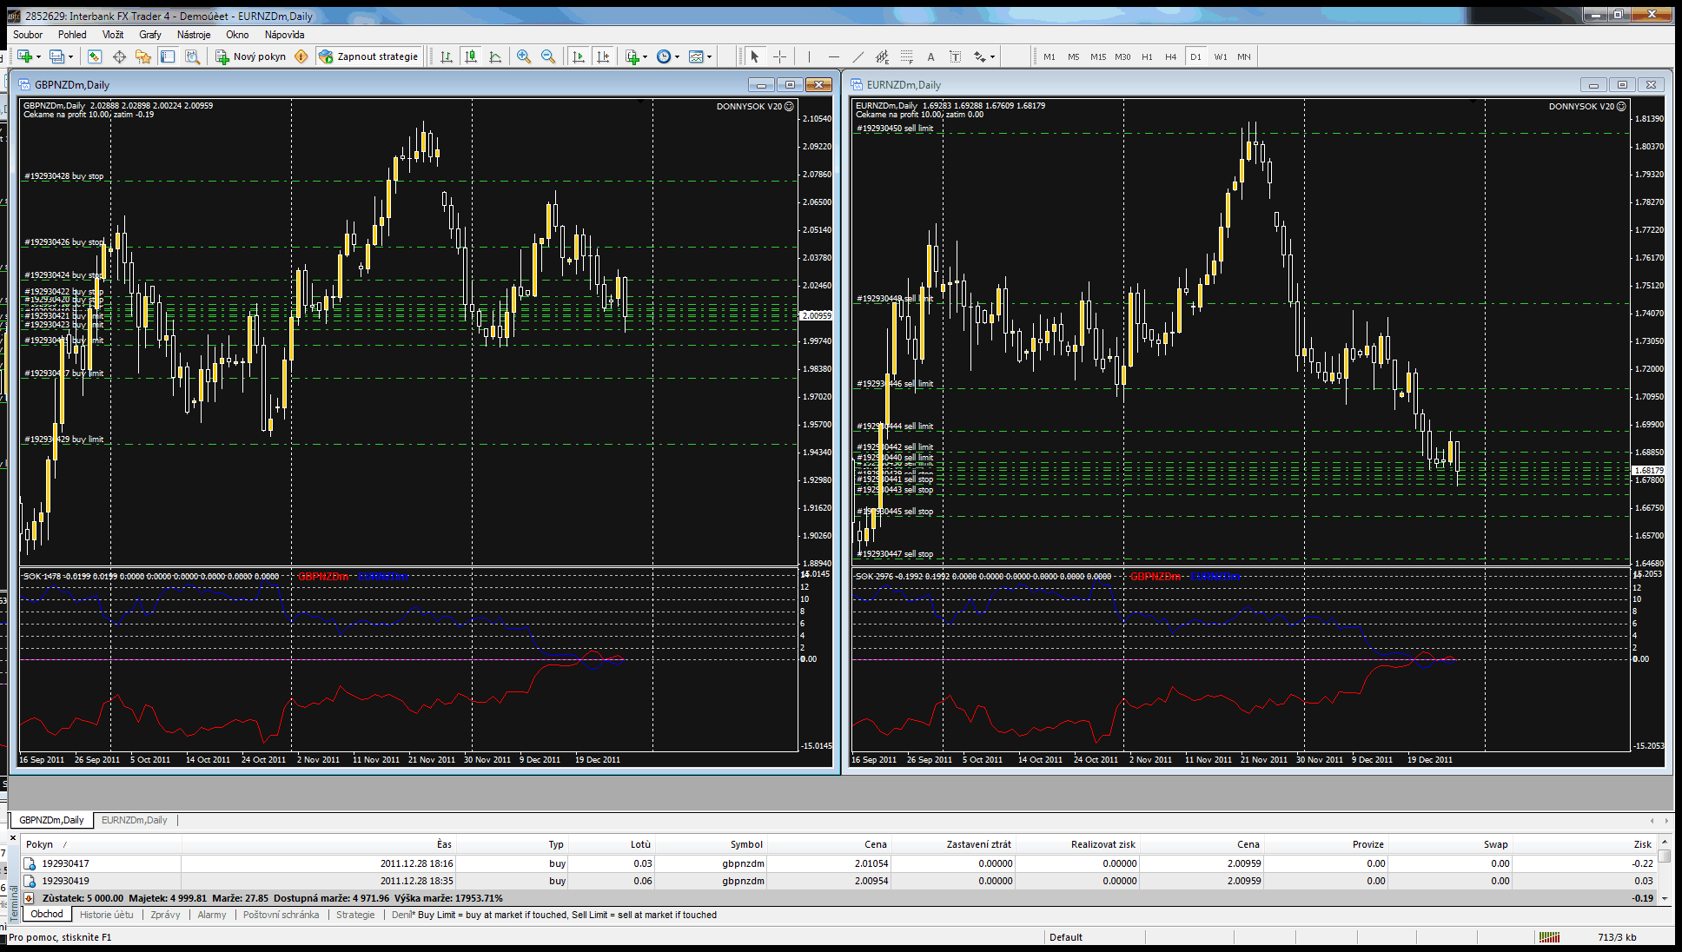Toggle chart auto scroll button
This screenshot has height=952, width=1682.
579,56
